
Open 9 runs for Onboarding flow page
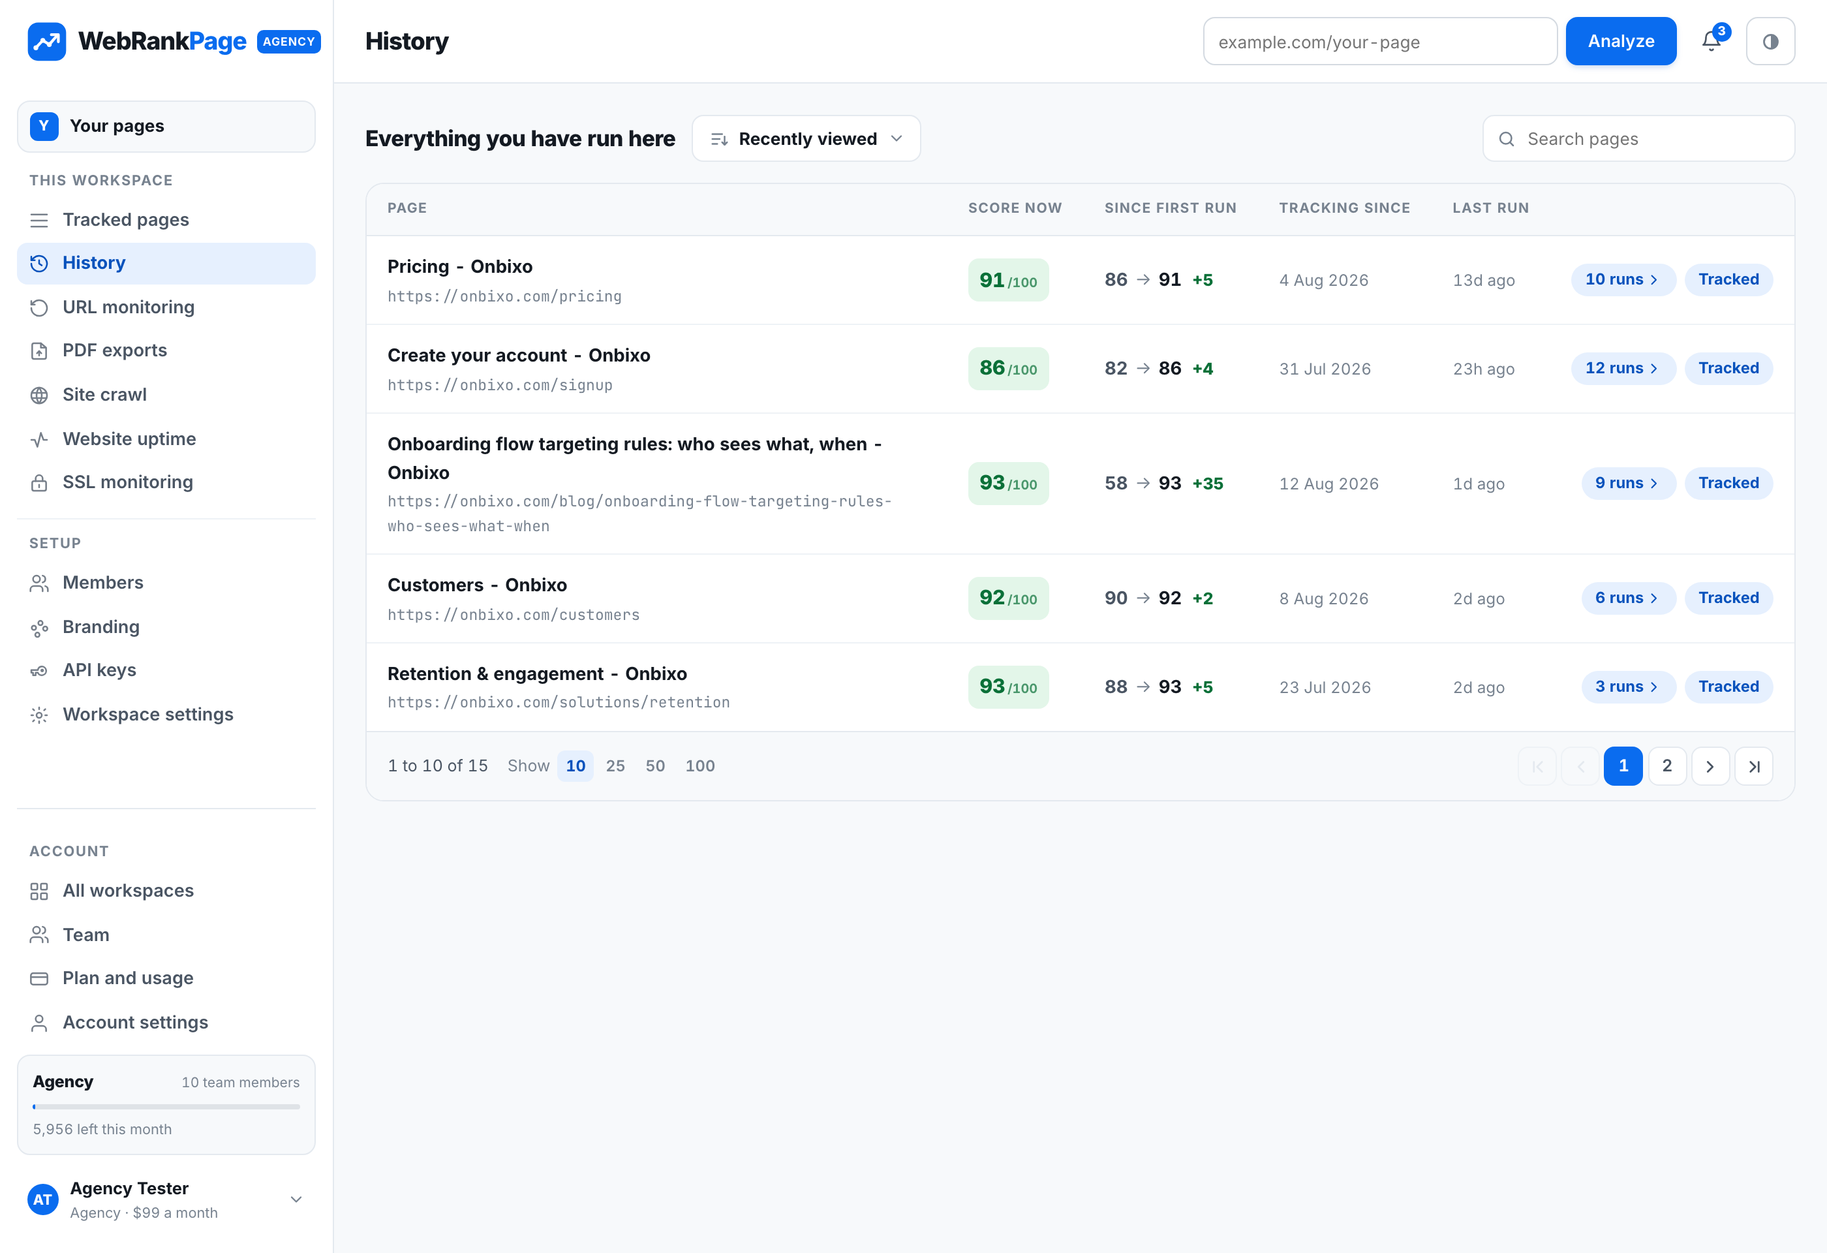click(1628, 483)
